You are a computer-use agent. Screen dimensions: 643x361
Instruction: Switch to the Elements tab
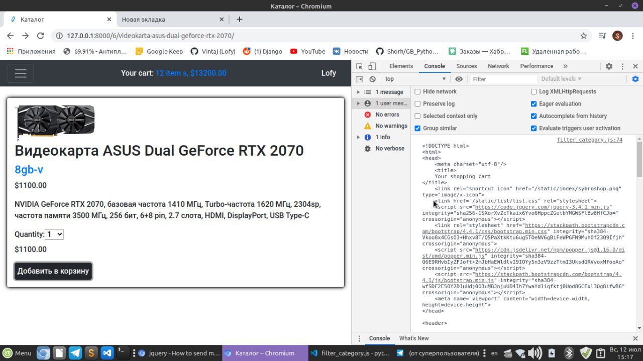click(401, 66)
